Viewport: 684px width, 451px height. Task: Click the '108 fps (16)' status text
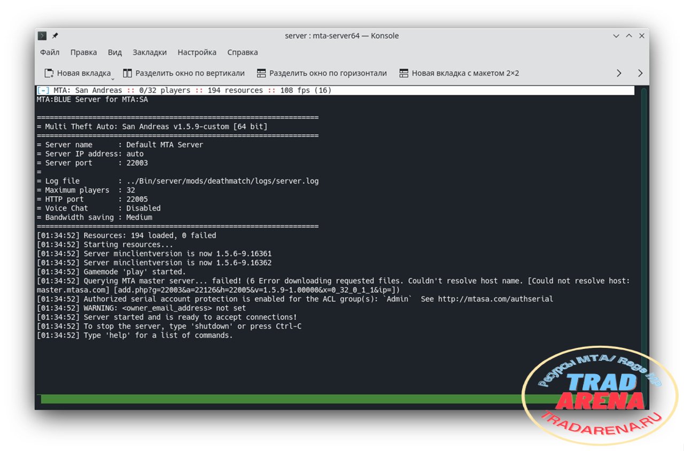click(x=306, y=90)
